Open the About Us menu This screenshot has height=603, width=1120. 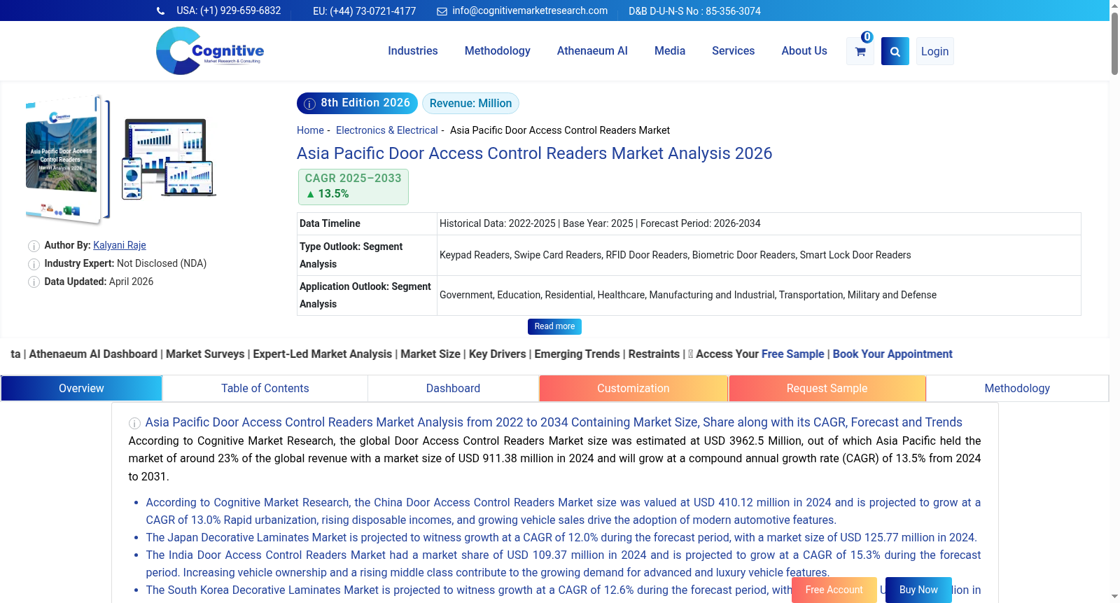804,51
